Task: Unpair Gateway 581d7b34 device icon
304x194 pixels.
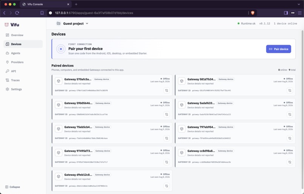Action: pos(290,91)
